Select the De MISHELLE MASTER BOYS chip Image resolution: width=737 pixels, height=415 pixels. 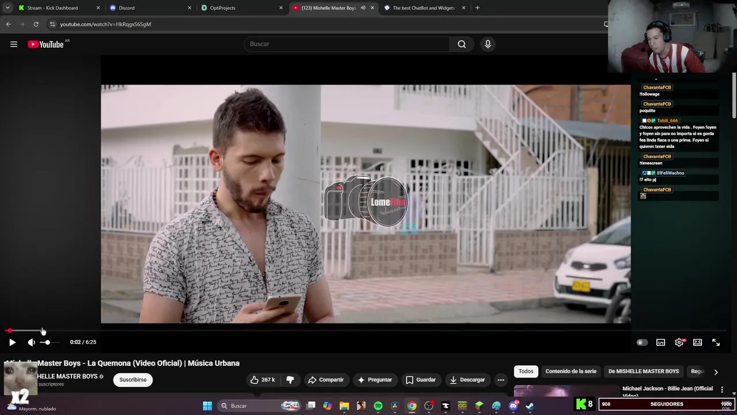(644, 371)
